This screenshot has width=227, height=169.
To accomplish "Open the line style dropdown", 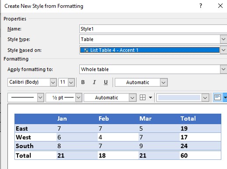I will (x=40, y=97).
